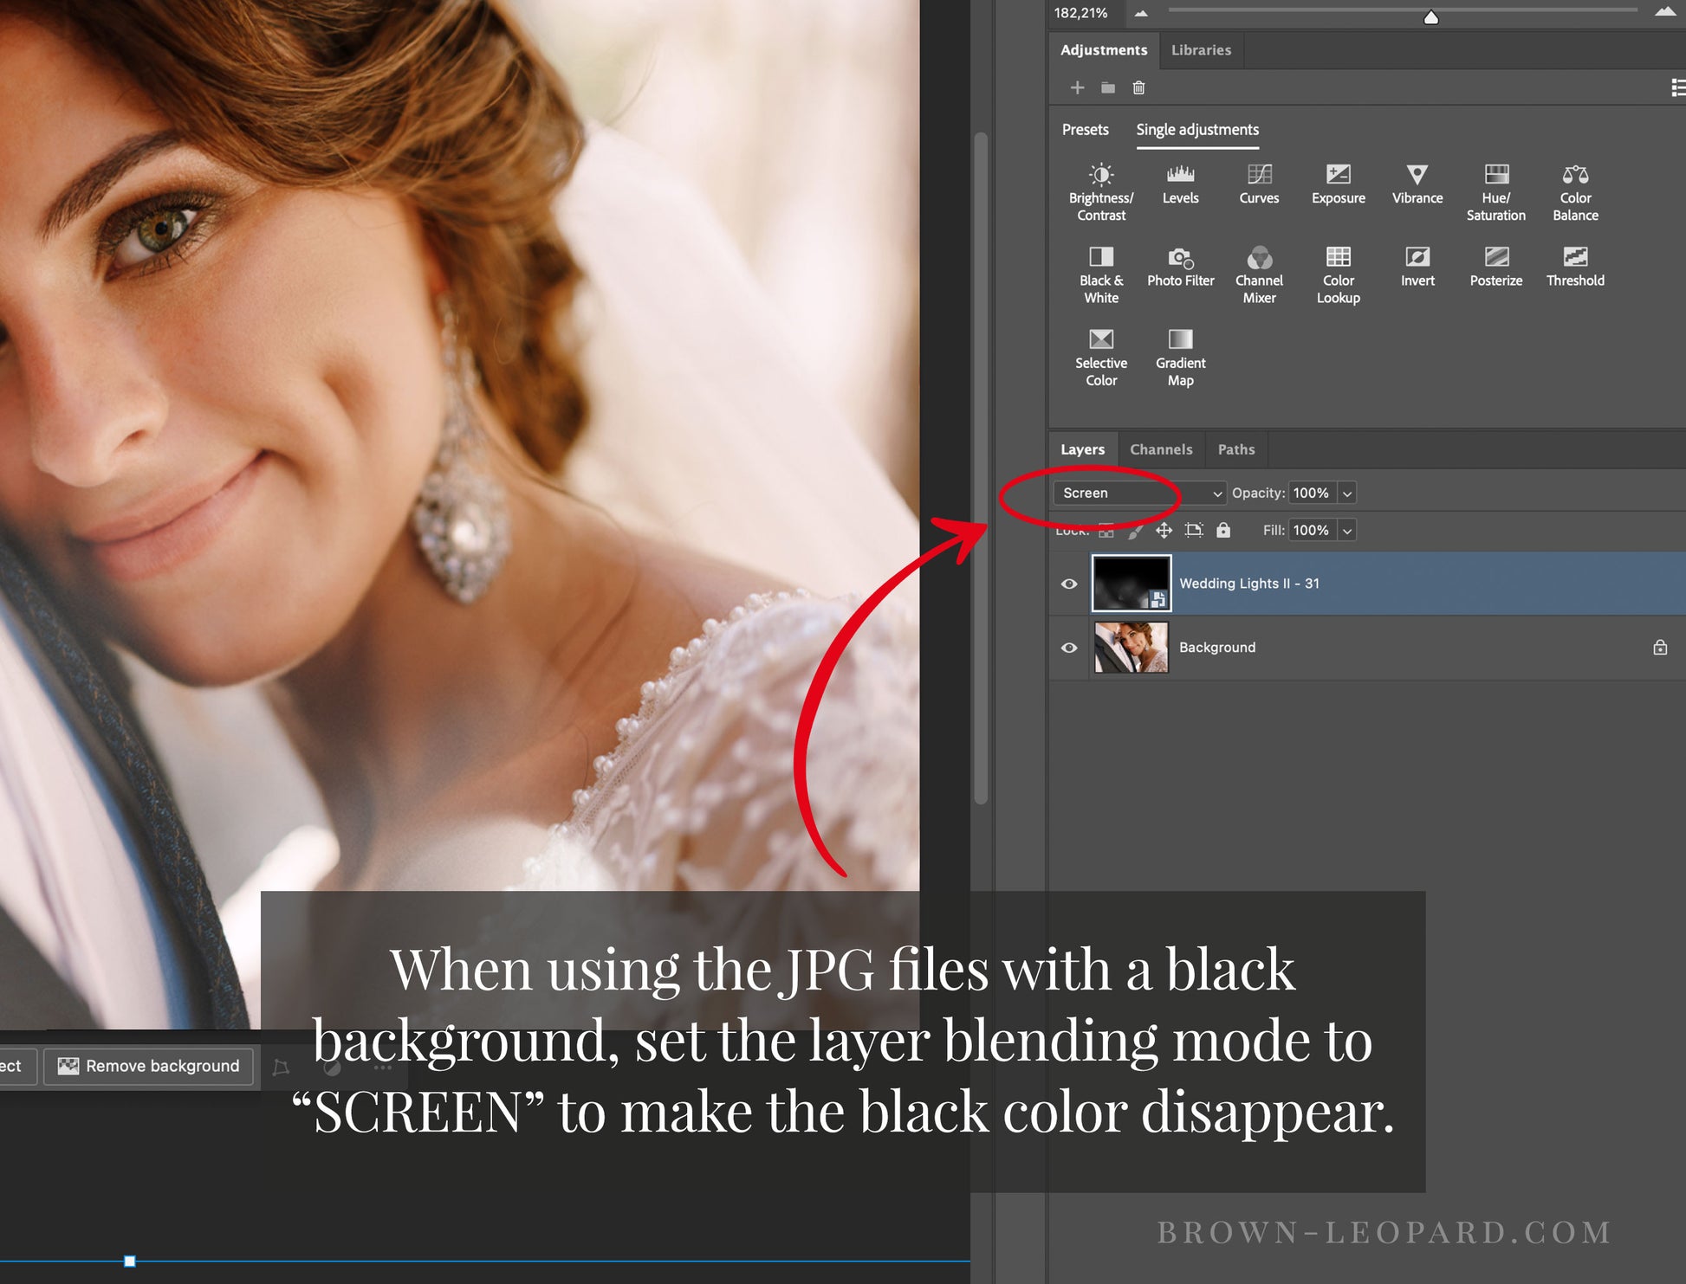Toggle visibility of the Background layer
The image size is (1686, 1284).
coord(1069,648)
